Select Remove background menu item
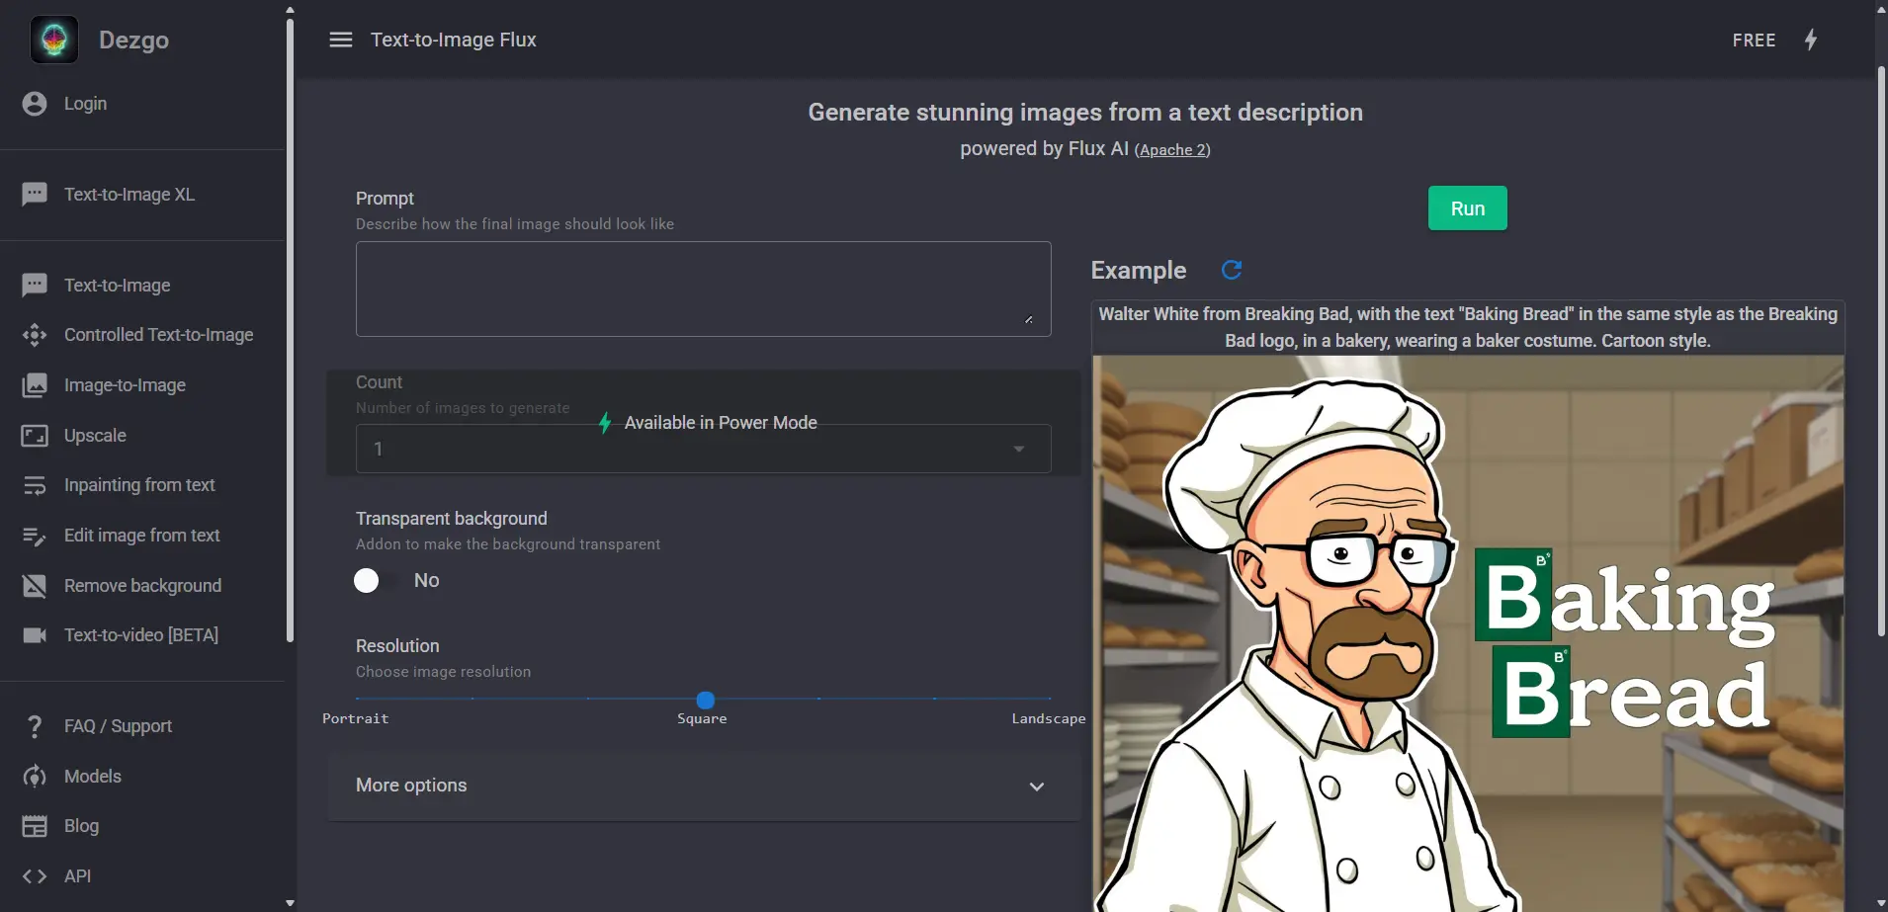 142,586
